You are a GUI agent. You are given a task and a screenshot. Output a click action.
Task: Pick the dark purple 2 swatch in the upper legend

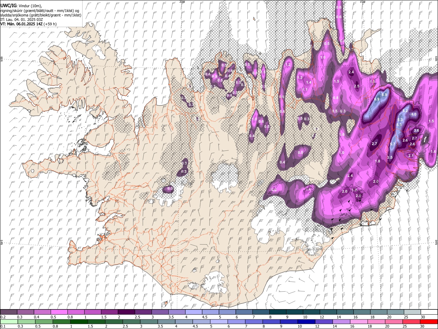point(126,312)
